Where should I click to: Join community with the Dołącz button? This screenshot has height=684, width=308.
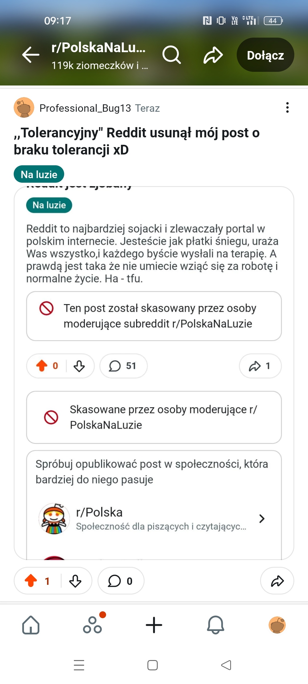(x=265, y=55)
